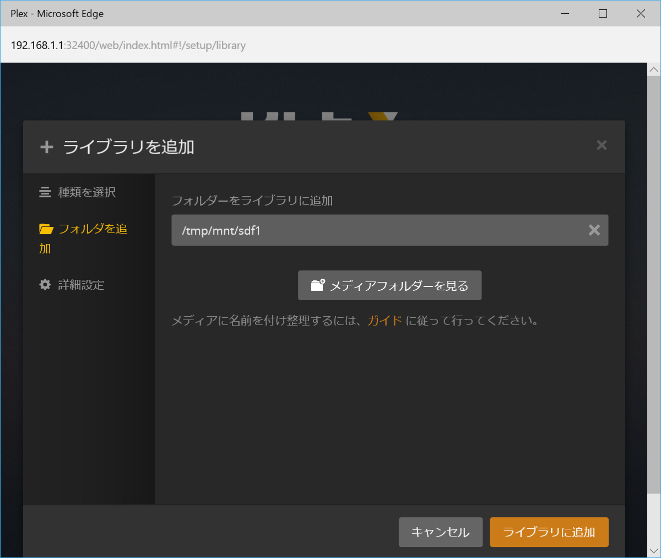This screenshot has height=558, width=661.
Task: Confirm with the ライブラリに追加 button
Action: click(x=549, y=532)
